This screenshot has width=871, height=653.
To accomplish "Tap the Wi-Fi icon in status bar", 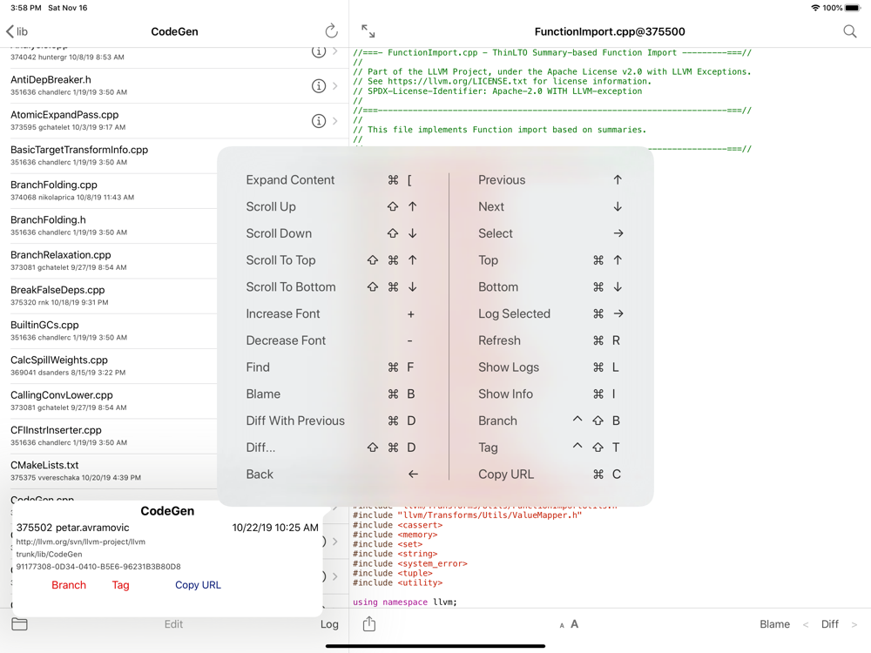I will click(x=815, y=8).
